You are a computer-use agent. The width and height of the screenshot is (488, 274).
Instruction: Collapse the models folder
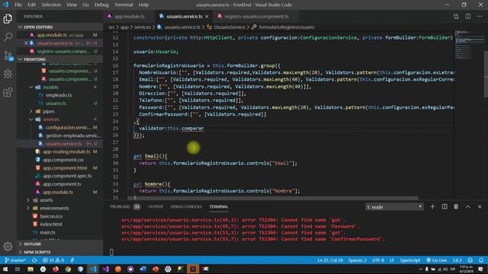pyautogui.click(x=30, y=88)
